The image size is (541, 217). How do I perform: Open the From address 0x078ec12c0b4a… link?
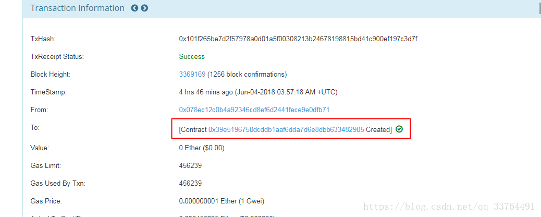[254, 110]
